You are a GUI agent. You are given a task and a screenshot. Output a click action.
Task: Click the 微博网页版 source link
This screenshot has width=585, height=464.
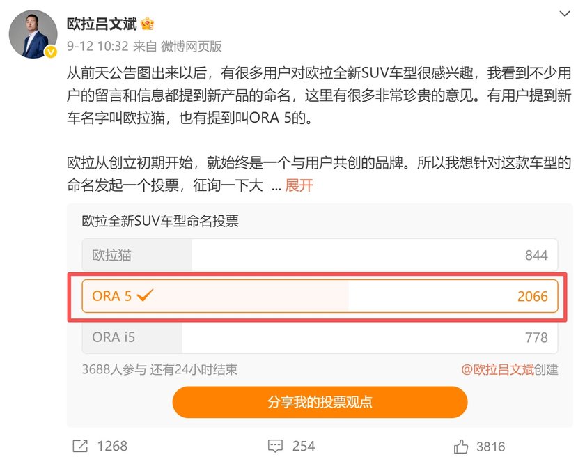pos(191,47)
